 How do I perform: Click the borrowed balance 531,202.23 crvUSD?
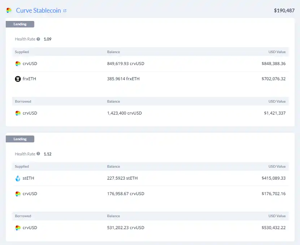[x=126, y=228]
